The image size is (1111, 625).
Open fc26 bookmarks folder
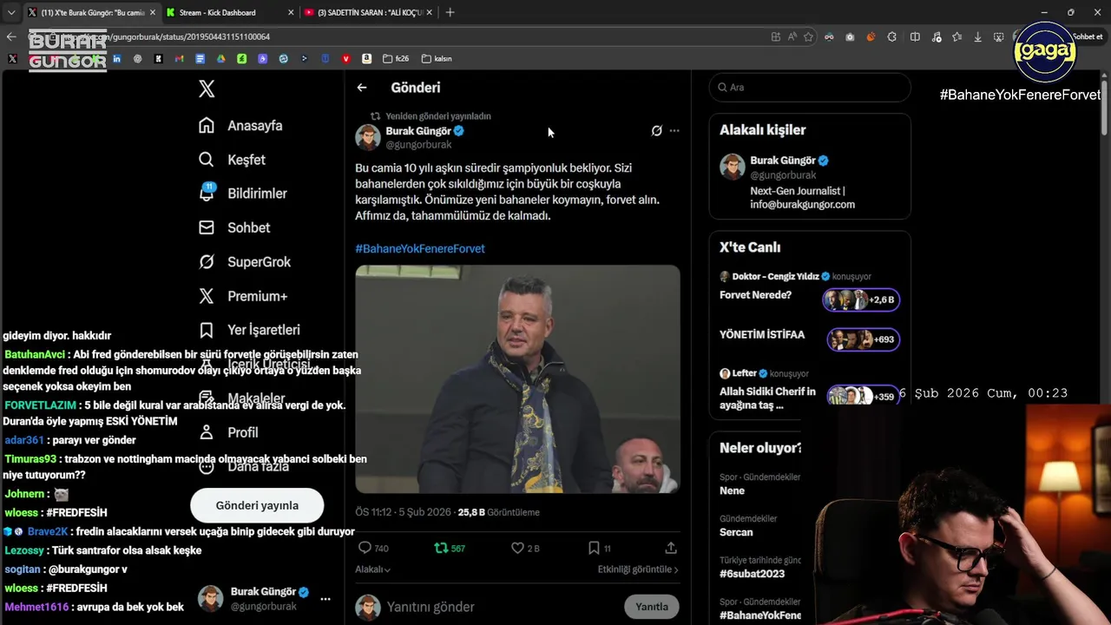(x=396, y=59)
